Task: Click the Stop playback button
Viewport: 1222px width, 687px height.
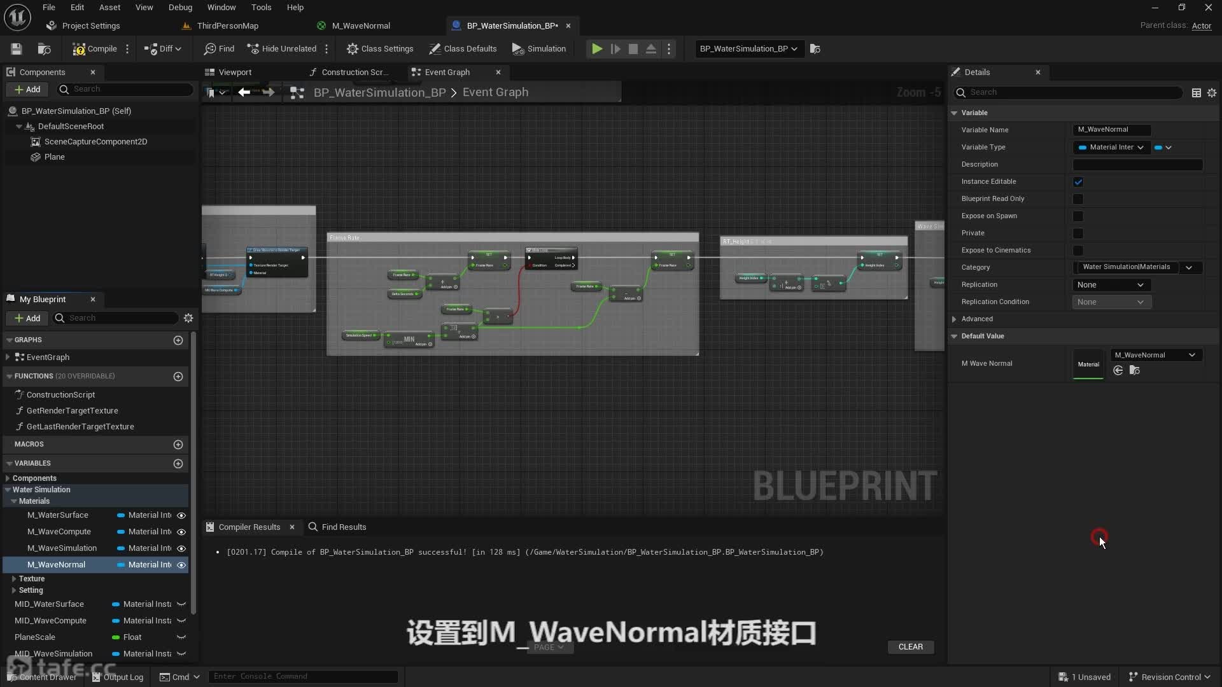Action: [x=633, y=49]
